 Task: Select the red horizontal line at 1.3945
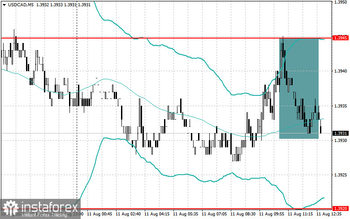(x=166, y=38)
